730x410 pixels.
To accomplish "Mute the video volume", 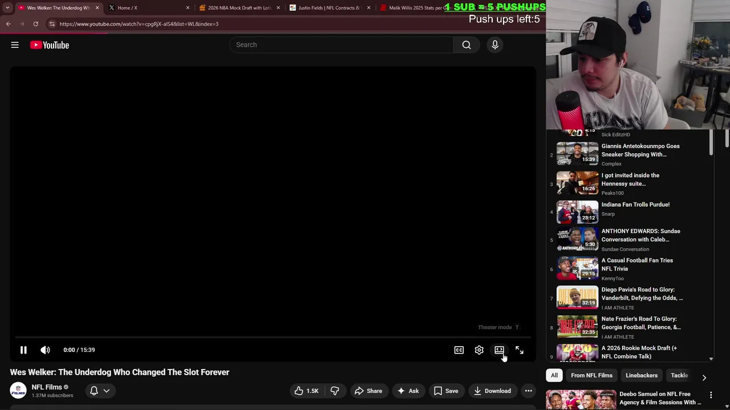I will (45, 350).
